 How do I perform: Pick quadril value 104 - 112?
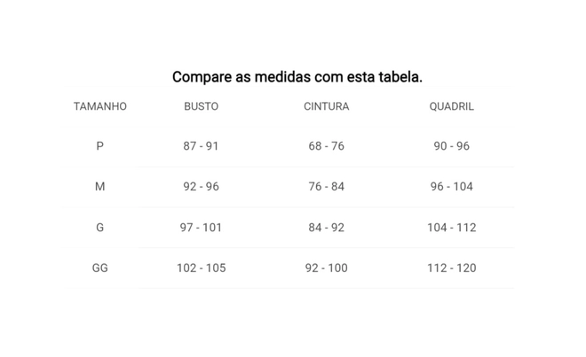pos(451,228)
